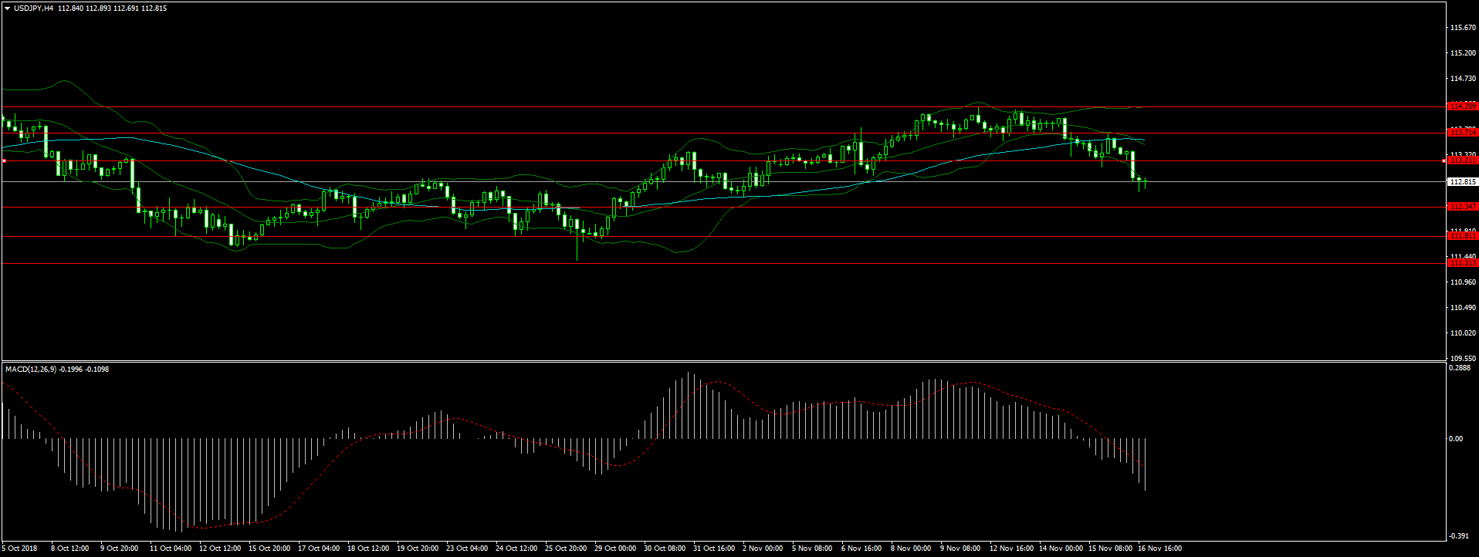Click the 115.200 price scale value
The height and width of the screenshot is (557, 1479).
tap(1464, 53)
